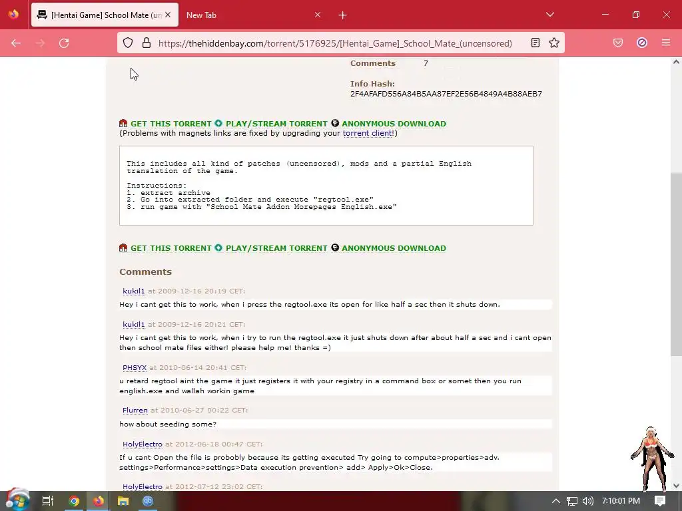The width and height of the screenshot is (682, 511).
Task: Open Flurren user profile link
Action: coord(135,410)
